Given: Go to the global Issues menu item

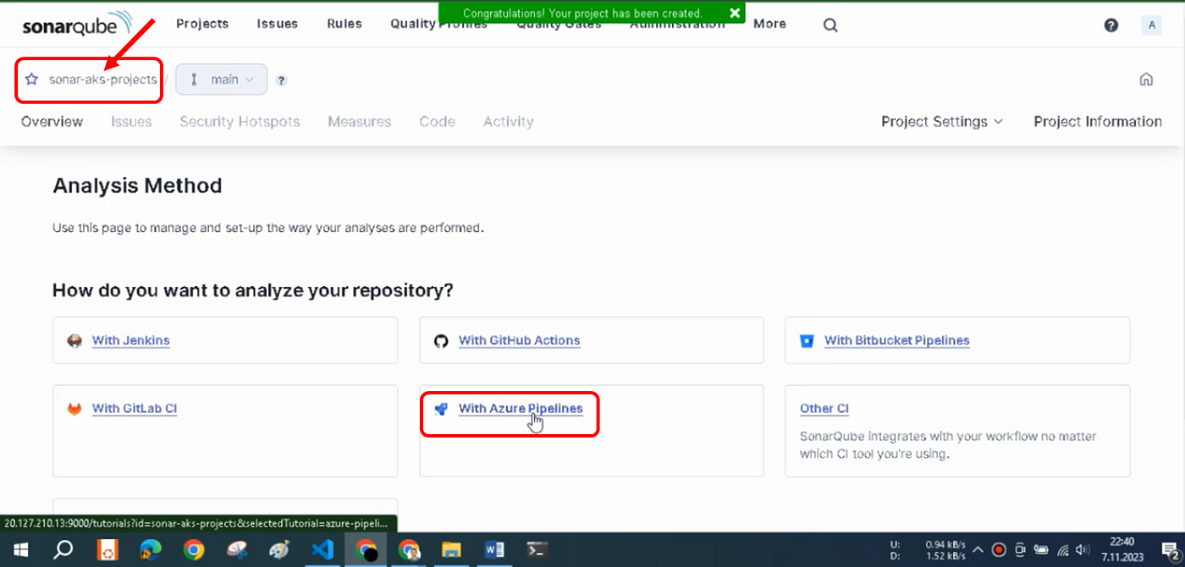Looking at the screenshot, I should click(278, 24).
